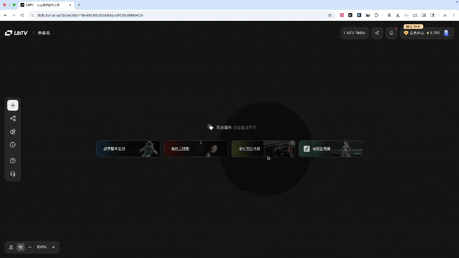This screenshot has width=459, height=258.
Task: Select the 故事脚本生成 template card
Action: point(128,149)
